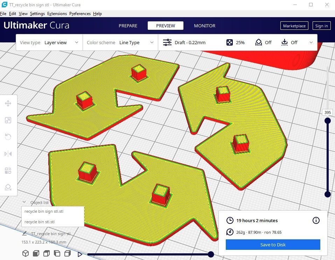Click the infill density pattern icon
Image resolution: width=335 pixels, height=260 pixels.
229,42
